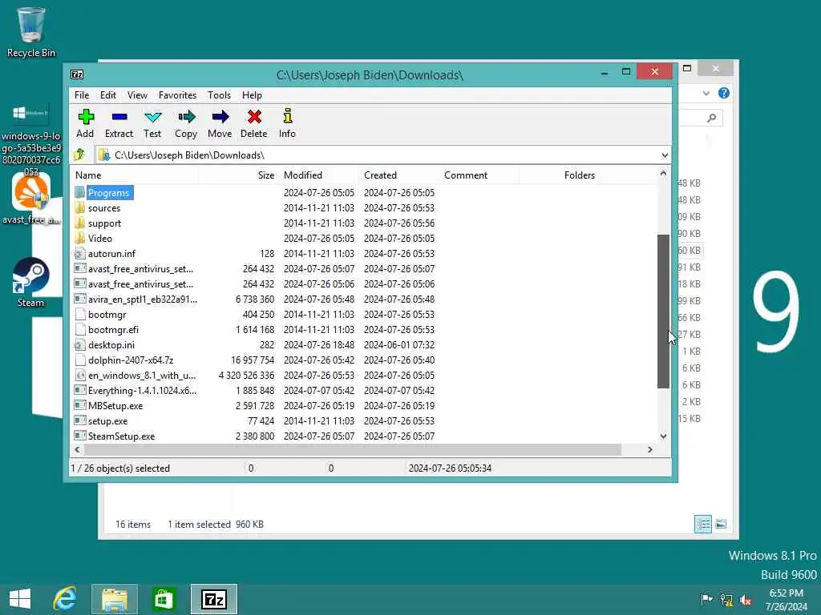Click the vertical scrollbar thumb
The image size is (821, 615).
[663, 312]
